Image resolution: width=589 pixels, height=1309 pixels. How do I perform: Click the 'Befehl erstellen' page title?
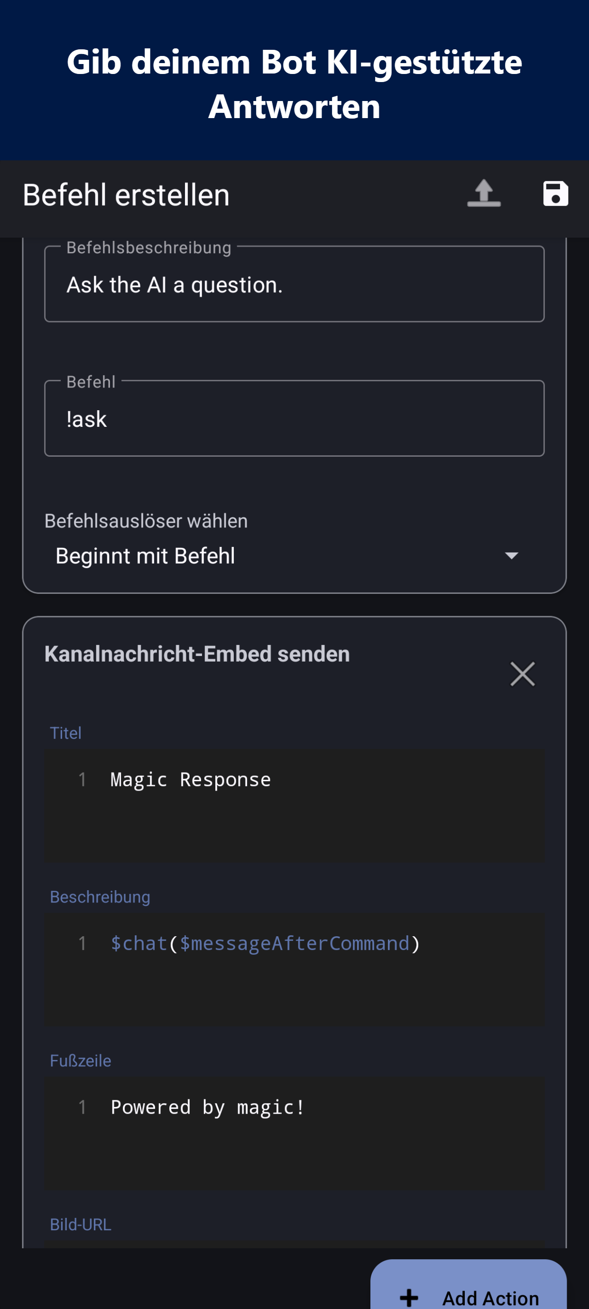coord(126,195)
